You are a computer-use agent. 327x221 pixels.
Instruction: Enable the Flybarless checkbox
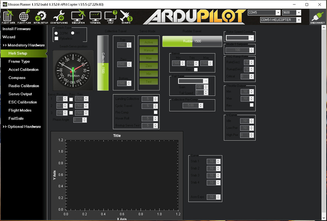pos(57,38)
